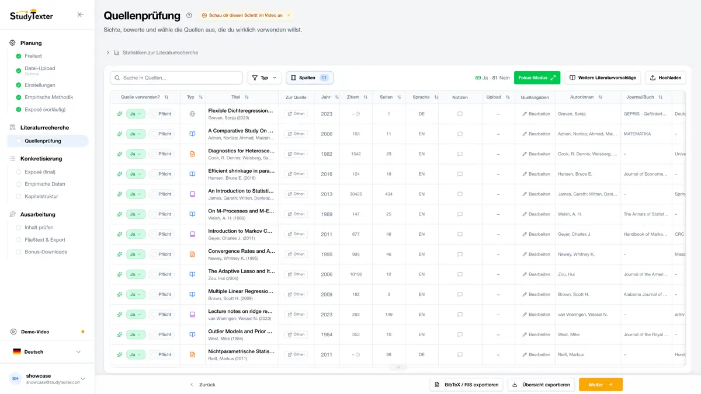Viewport: 701px width, 394px height.
Task: Click BibTeX / RIS exportieren button
Action: point(467,385)
